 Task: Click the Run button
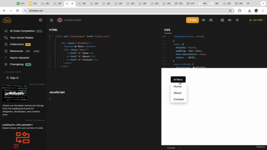192,20
